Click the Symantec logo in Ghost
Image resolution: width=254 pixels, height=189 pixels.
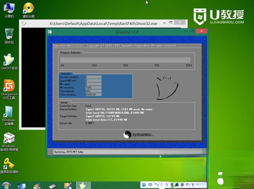point(138,134)
